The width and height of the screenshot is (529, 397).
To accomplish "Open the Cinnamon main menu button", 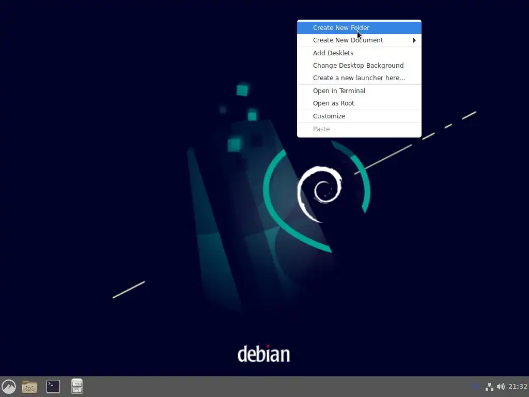I will pos(9,387).
